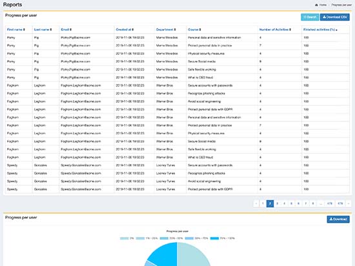The width and height of the screenshot is (355, 266).
Task: Toggle the 75% - 100% legend swatch
Action: pyautogui.click(x=214, y=238)
